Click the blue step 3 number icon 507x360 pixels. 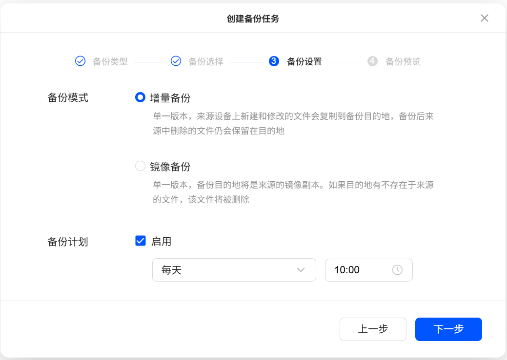tap(274, 61)
